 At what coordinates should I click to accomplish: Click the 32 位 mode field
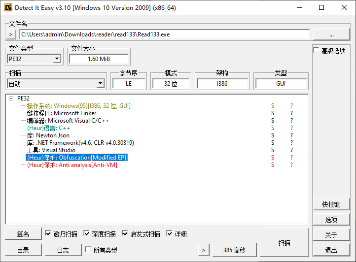pos(171,84)
